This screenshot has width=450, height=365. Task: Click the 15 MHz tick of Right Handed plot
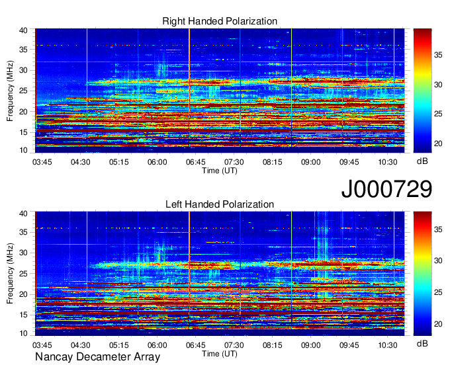point(24,132)
